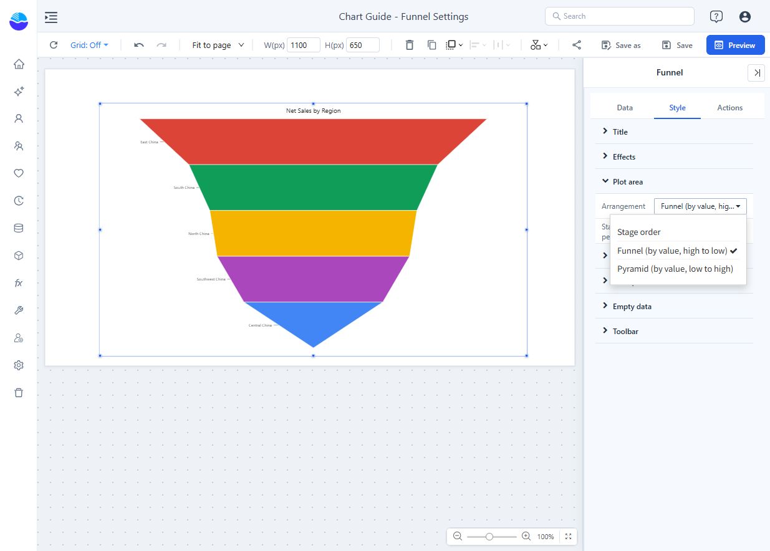Expand the Effects section
This screenshot has width=770, height=551.
(674, 156)
